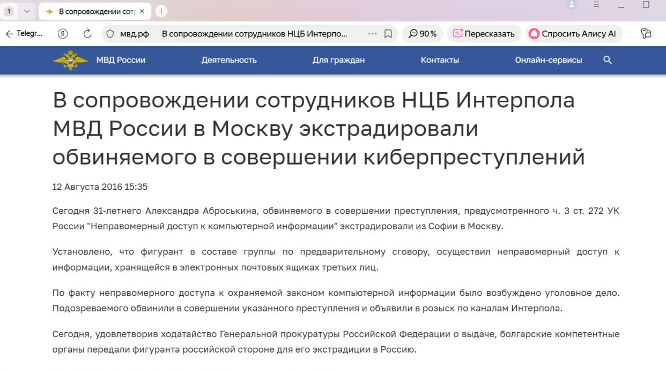Screen dimensions: 666x373
Task: Bookmark this page using the bookmark icon
Action: pos(388,34)
